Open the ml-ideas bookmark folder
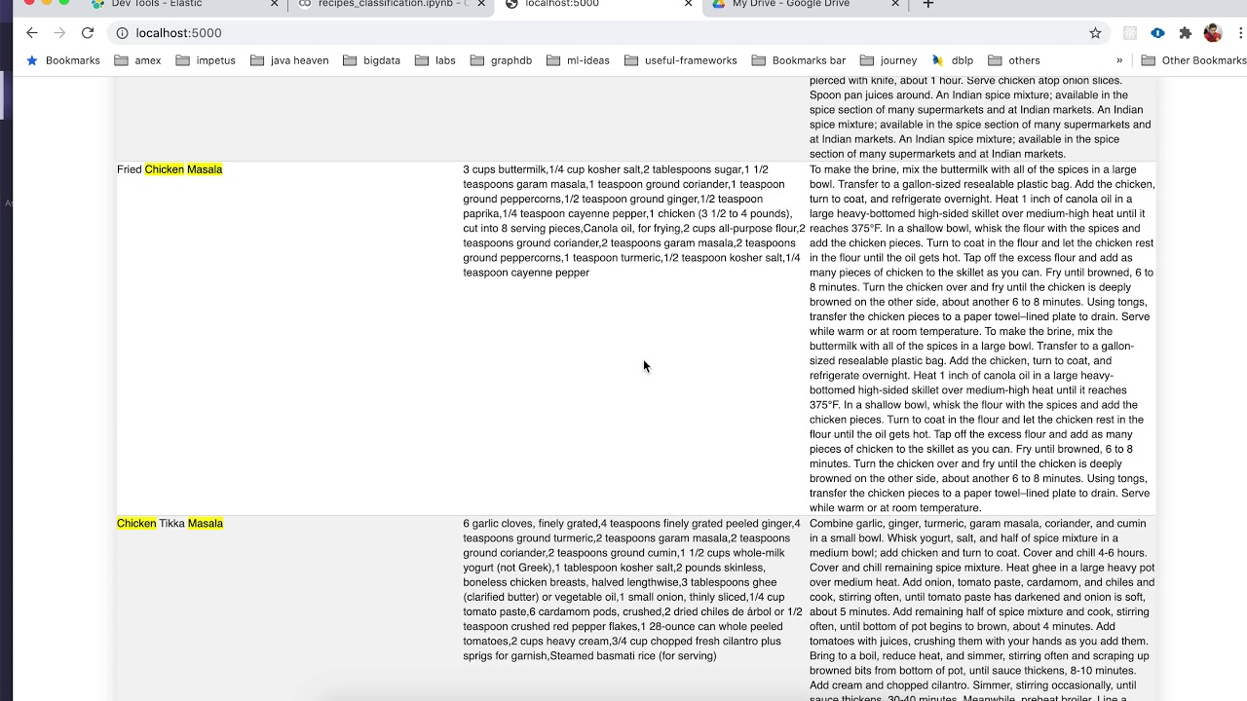 pos(577,60)
